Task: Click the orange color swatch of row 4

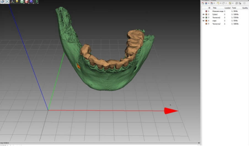Action: (x=206, y=21)
